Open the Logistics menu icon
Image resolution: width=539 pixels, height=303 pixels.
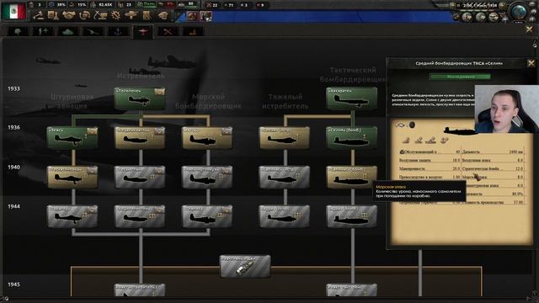[147, 15]
